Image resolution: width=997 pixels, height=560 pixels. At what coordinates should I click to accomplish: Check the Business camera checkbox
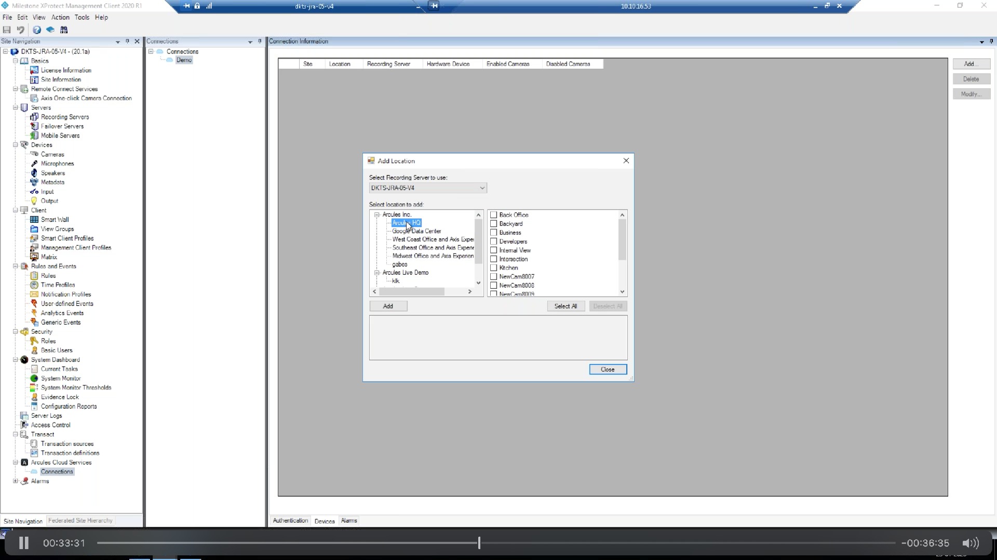tap(494, 232)
